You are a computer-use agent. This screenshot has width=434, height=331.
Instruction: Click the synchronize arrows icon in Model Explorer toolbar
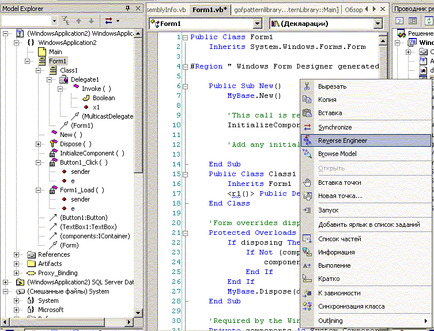point(108,21)
